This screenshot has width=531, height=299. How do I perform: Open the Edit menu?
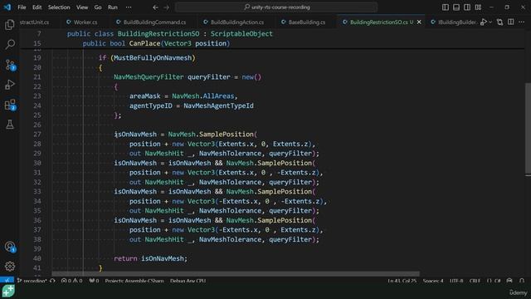point(37,7)
